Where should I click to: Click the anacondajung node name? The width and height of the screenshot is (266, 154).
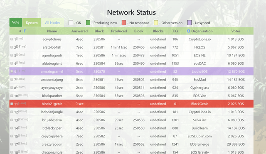pos(52,80)
